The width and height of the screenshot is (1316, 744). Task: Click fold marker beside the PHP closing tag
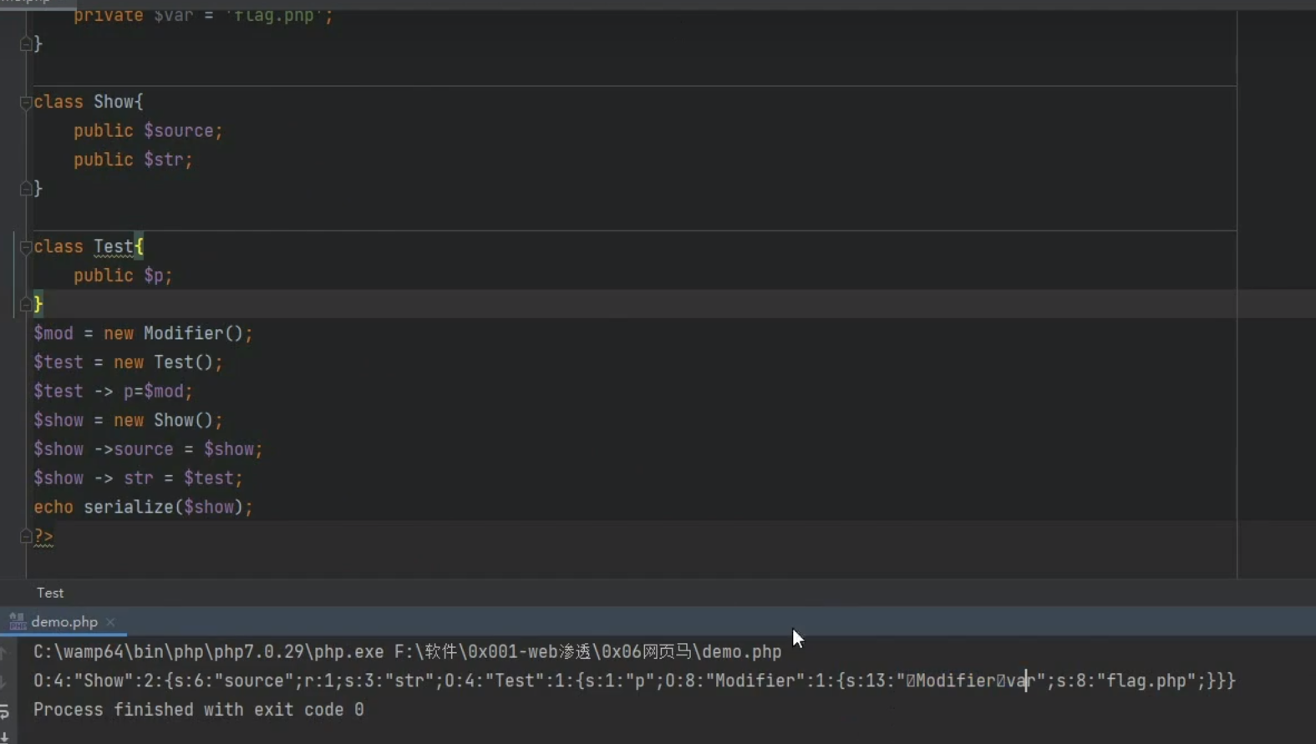tap(25, 536)
